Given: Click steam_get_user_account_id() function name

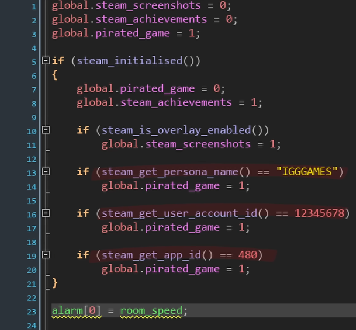Looking at the screenshot, I should coord(179,214).
